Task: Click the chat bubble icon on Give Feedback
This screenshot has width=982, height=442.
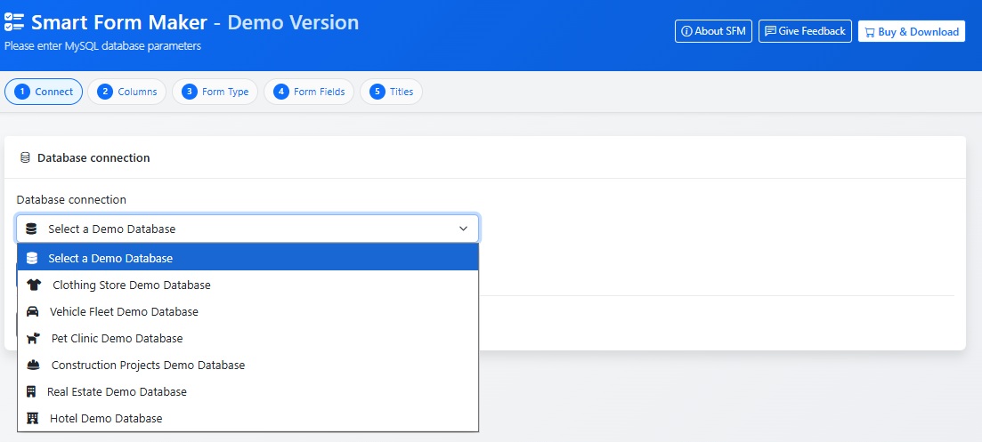Action: (x=770, y=31)
